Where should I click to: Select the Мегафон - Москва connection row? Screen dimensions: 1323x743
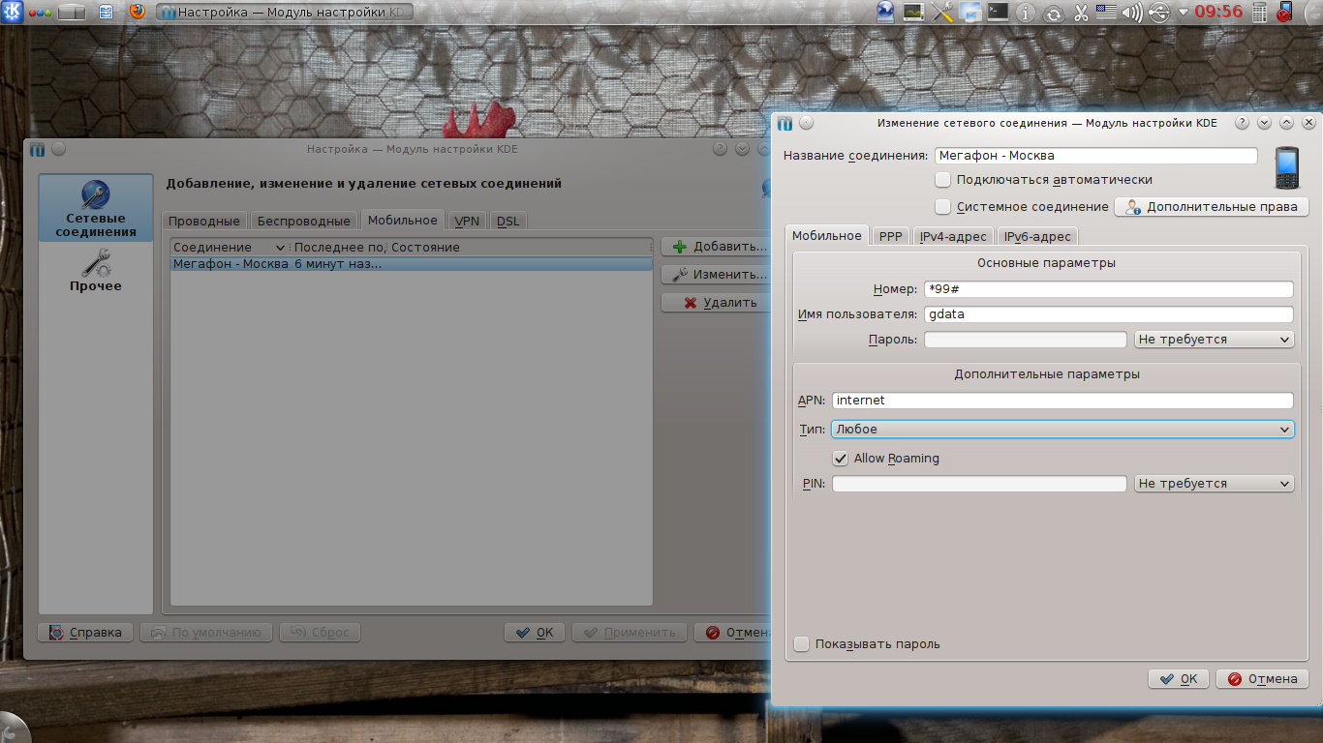[x=412, y=264]
